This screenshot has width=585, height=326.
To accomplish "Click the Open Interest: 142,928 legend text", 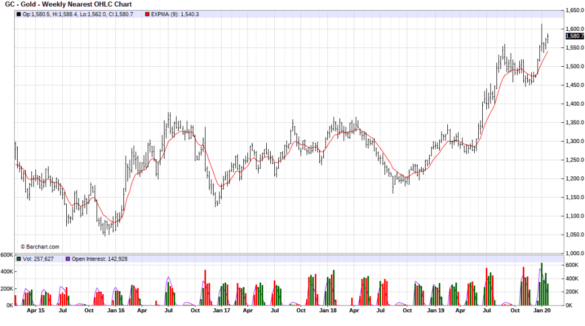I will [x=99, y=259].
